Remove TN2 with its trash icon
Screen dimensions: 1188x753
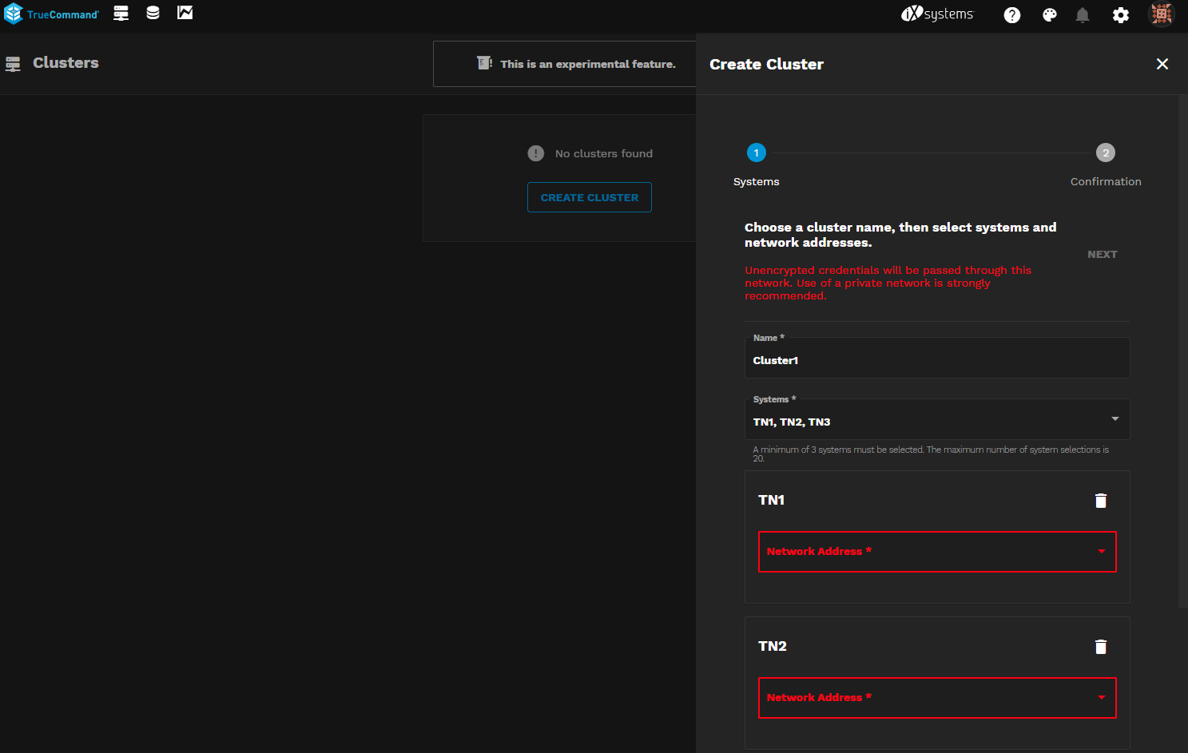coord(1100,647)
